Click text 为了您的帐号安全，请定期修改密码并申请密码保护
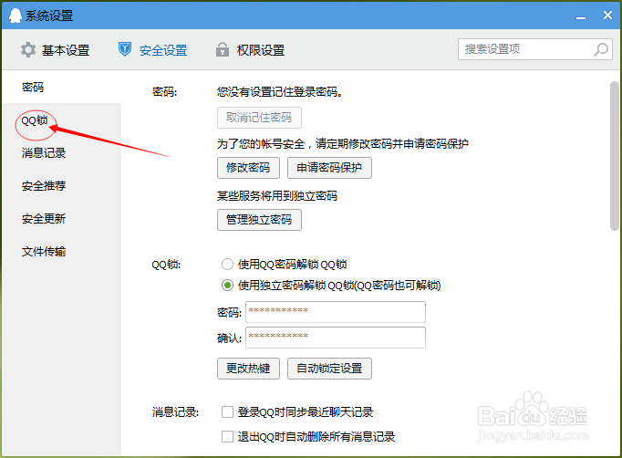This screenshot has height=458, width=622. click(x=342, y=143)
